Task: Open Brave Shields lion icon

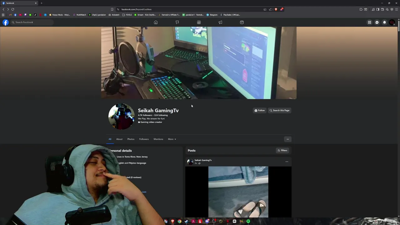Action: pos(276,9)
